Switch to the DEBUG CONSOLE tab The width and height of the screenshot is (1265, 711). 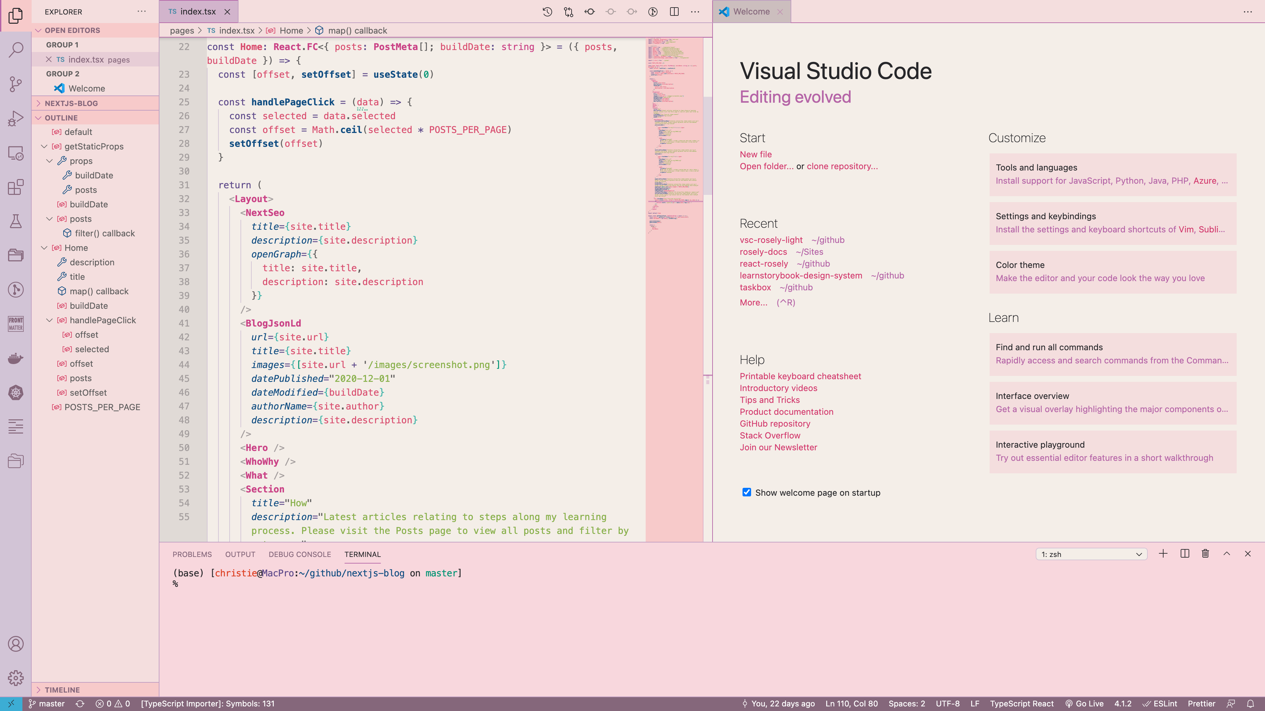pyautogui.click(x=299, y=554)
